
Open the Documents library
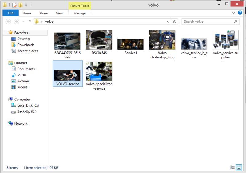click(26, 69)
